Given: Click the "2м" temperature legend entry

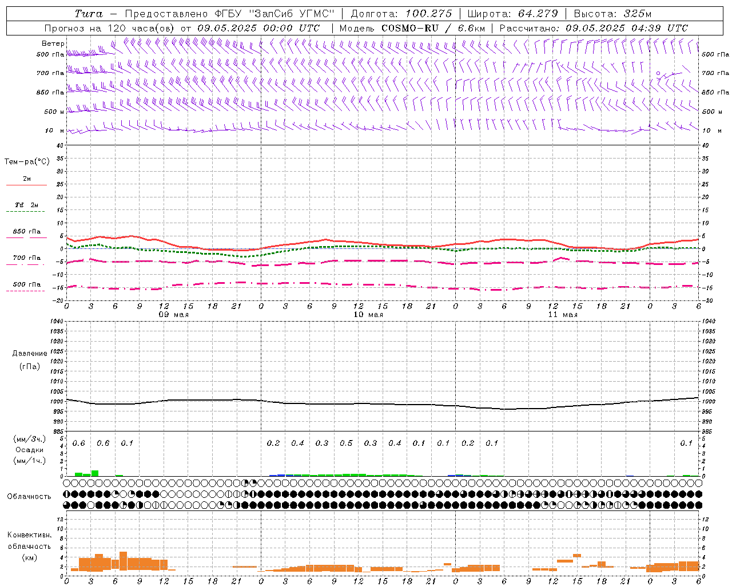Looking at the screenshot, I should pos(27,179).
